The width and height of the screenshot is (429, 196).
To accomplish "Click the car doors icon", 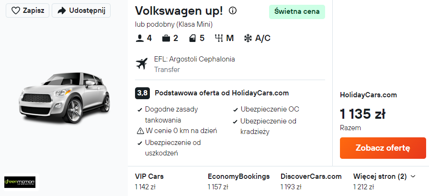I will [192, 38].
